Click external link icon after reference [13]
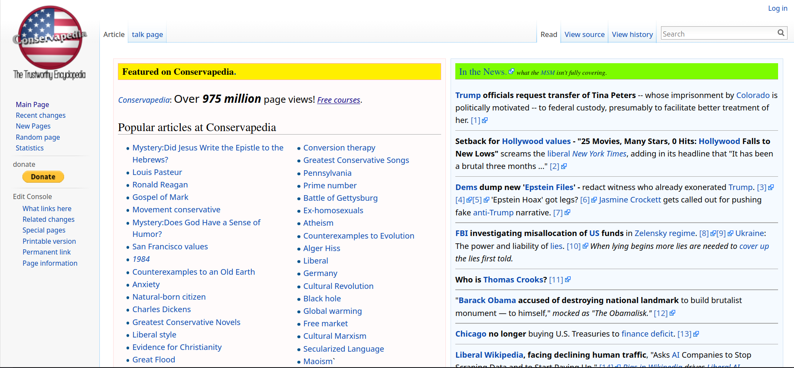The height and width of the screenshot is (368, 794). point(696,334)
